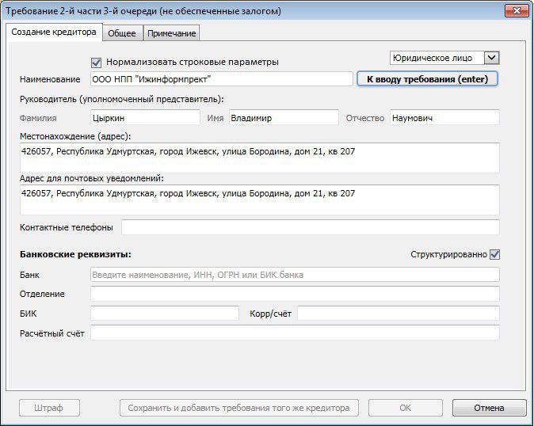Click the 'БИК' input field

click(164, 314)
